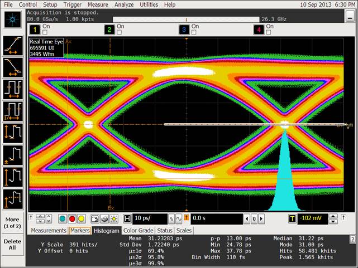The image size is (358, 268).
Task: Switch to the Measurements tab
Action: click(x=49, y=231)
